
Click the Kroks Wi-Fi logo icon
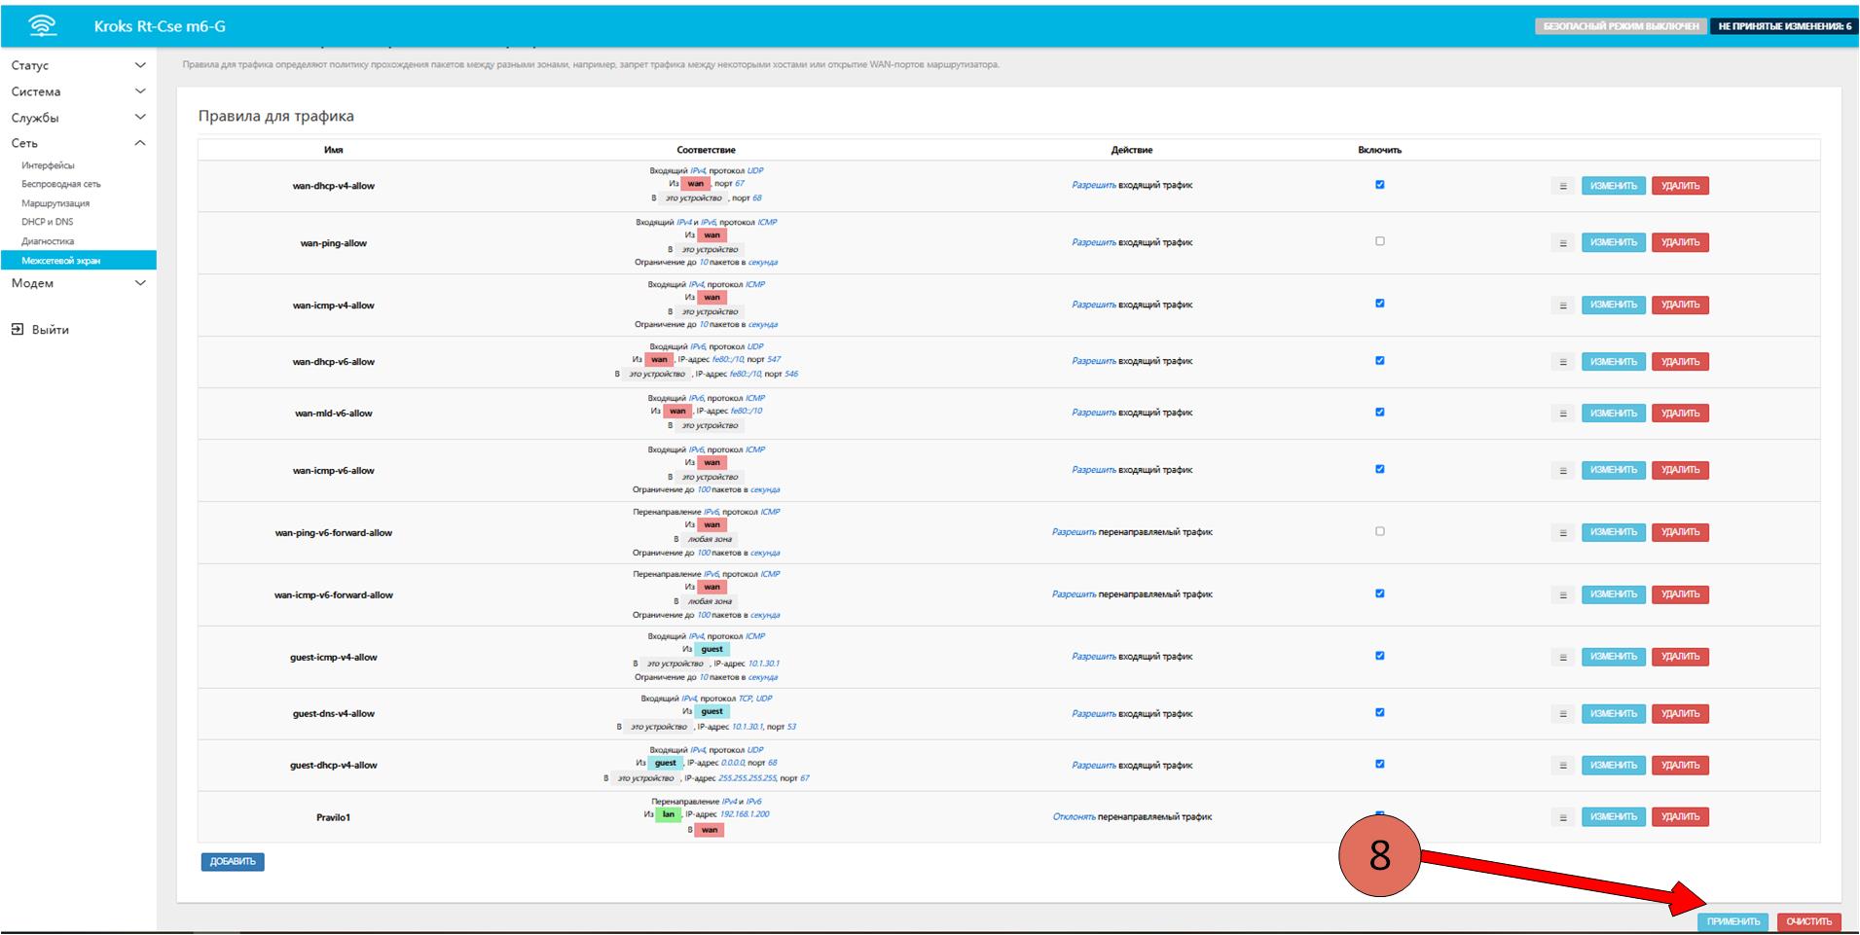(43, 26)
